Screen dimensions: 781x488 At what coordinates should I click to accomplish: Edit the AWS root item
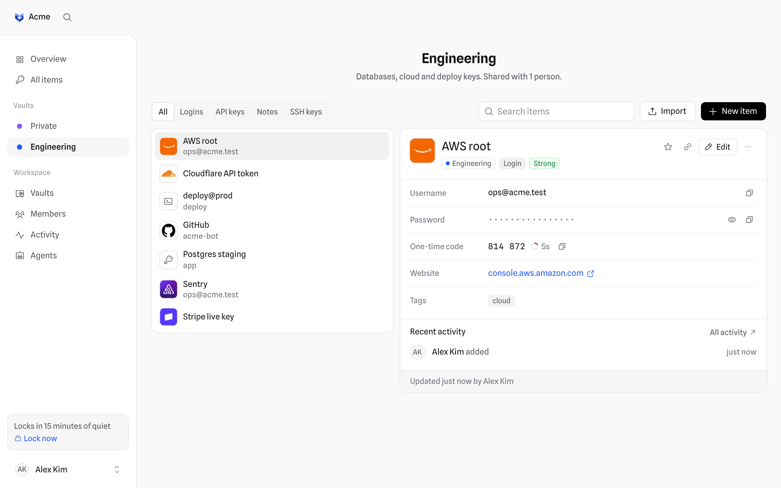(718, 147)
